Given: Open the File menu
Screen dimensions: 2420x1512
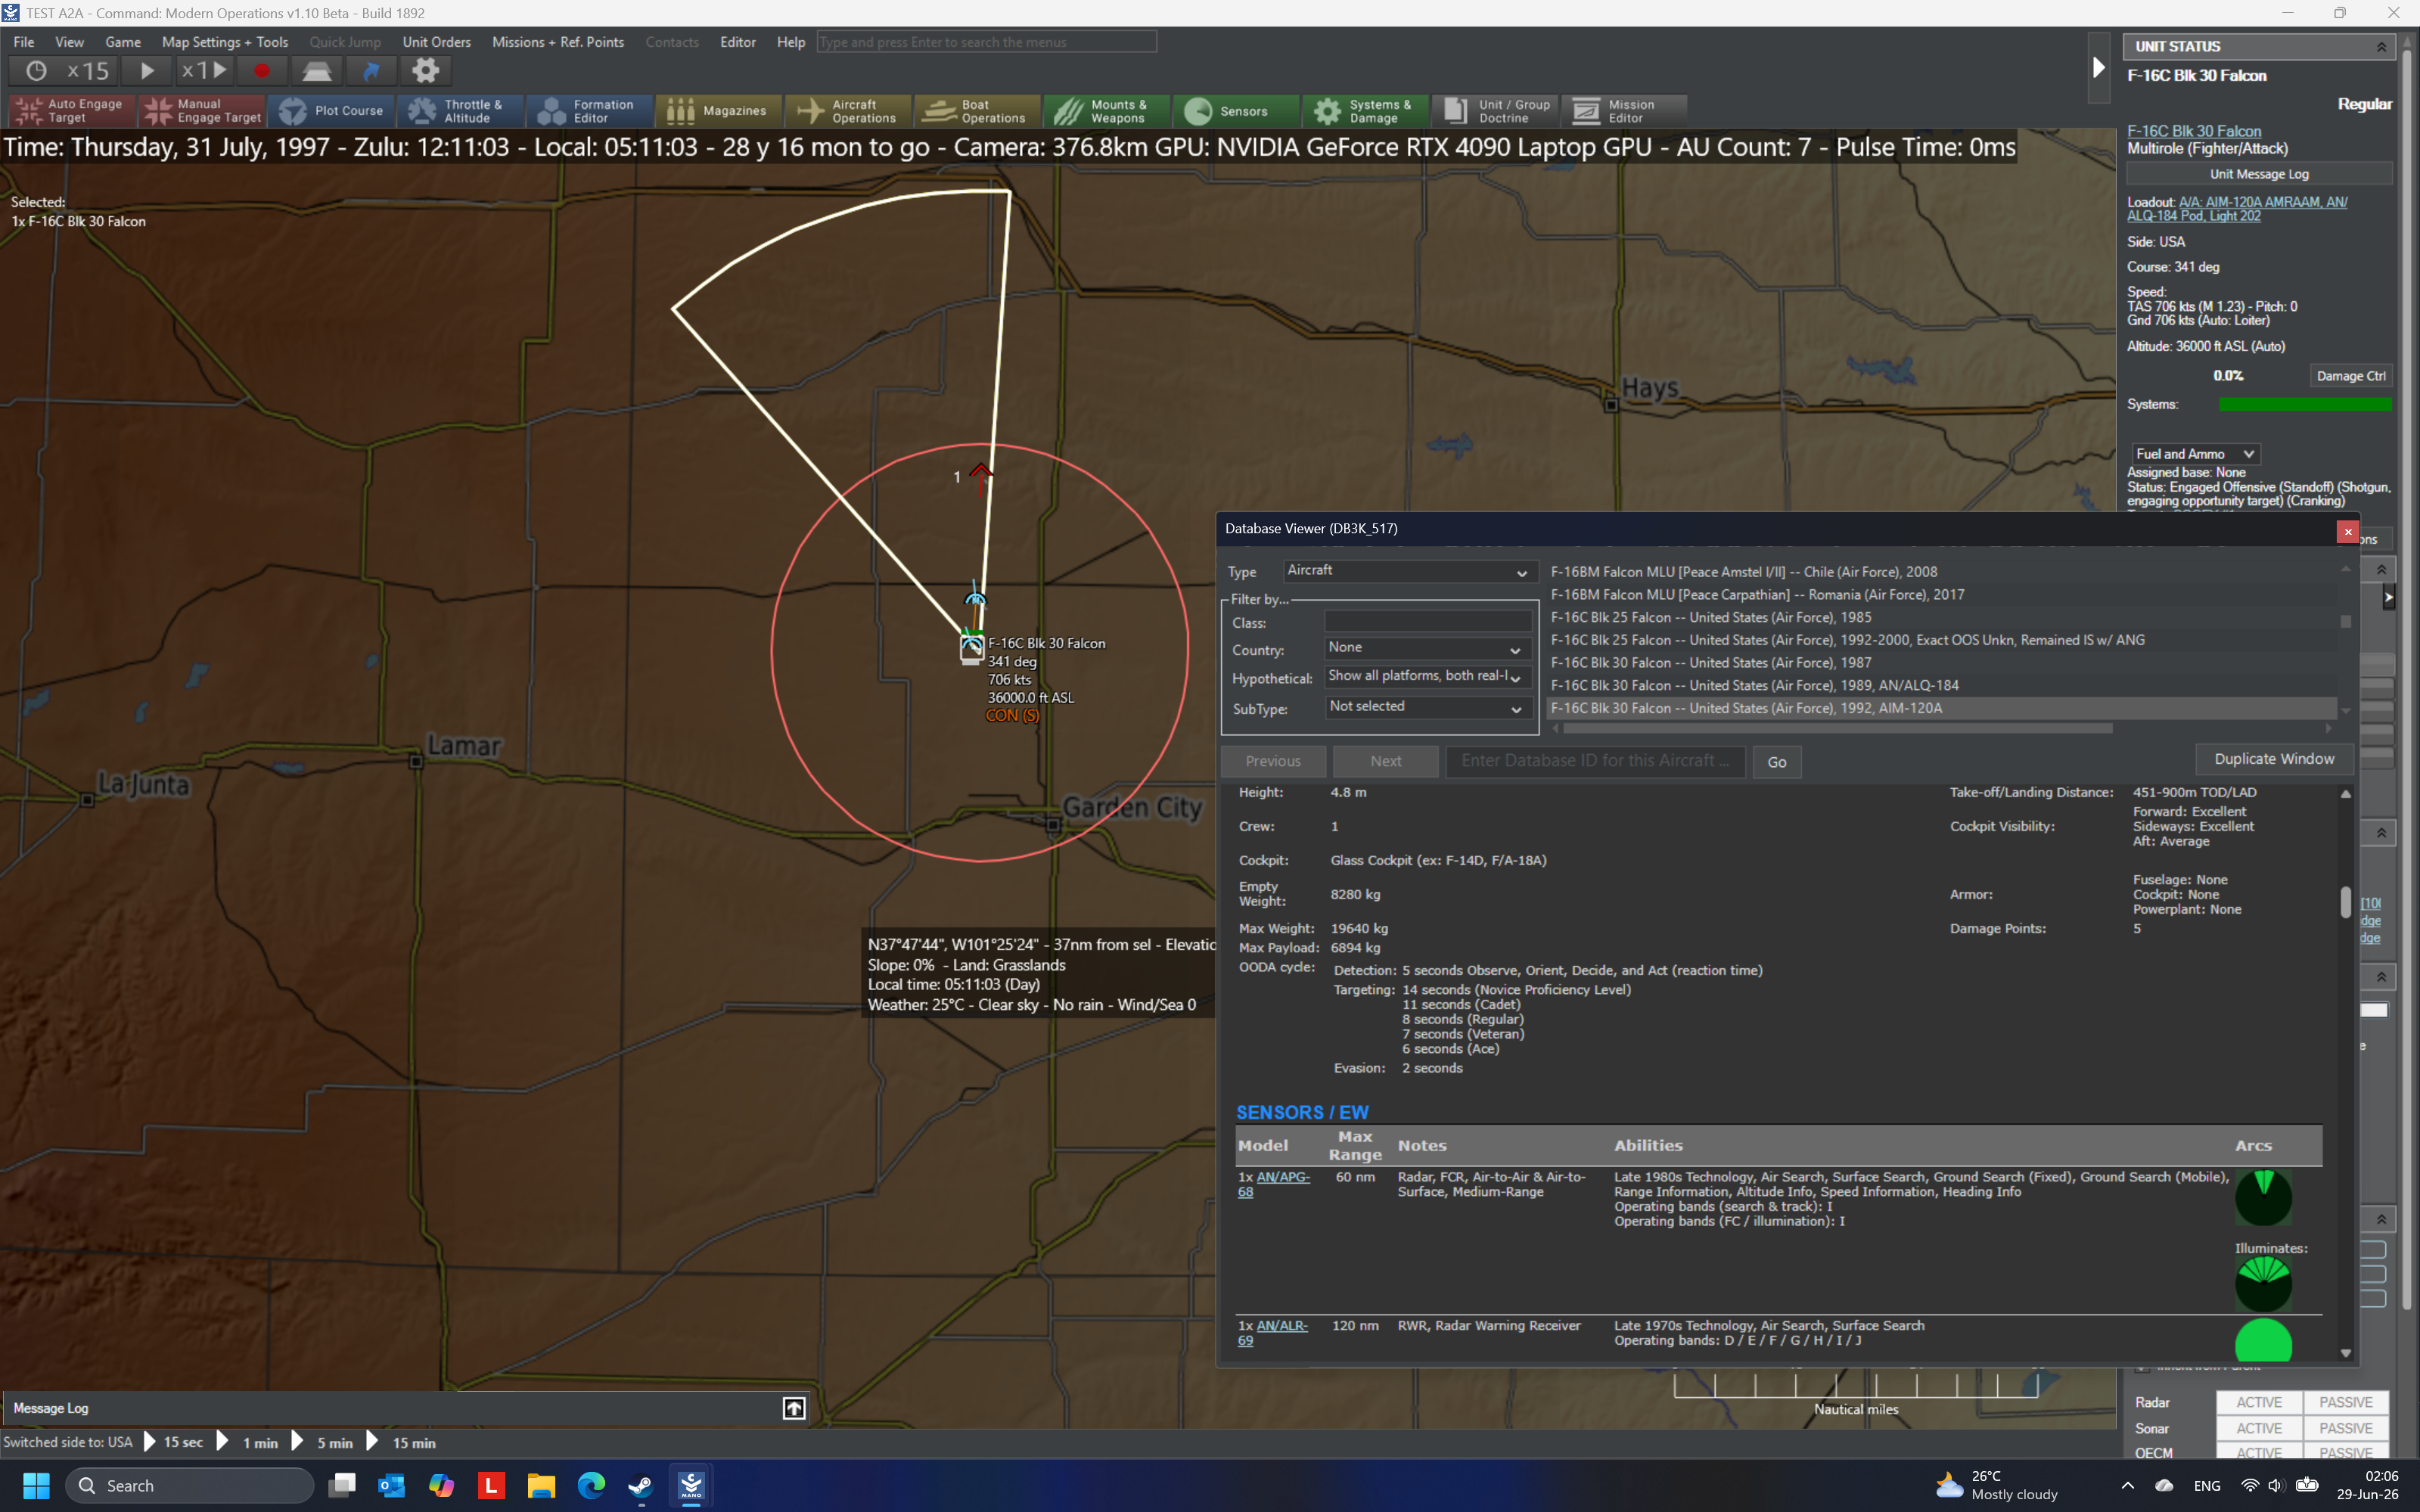Looking at the screenshot, I should pos(24,42).
